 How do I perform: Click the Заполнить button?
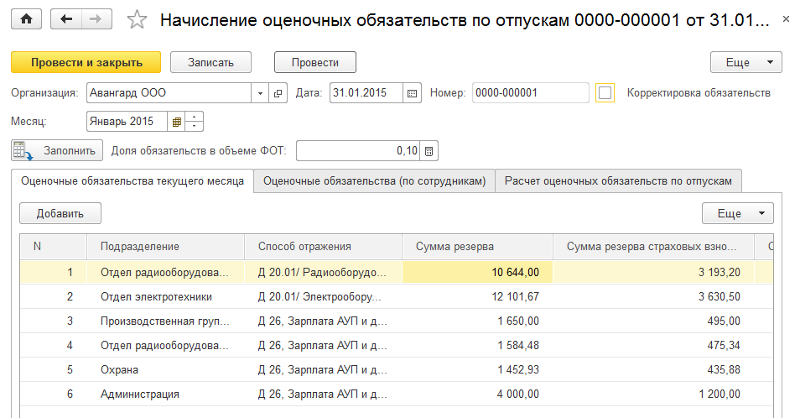[x=57, y=151]
